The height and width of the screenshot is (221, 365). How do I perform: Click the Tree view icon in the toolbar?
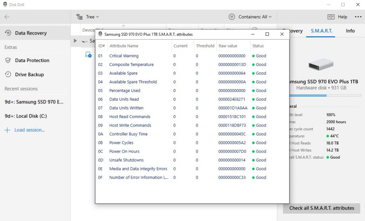pyautogui.click(x=80, y=17)
